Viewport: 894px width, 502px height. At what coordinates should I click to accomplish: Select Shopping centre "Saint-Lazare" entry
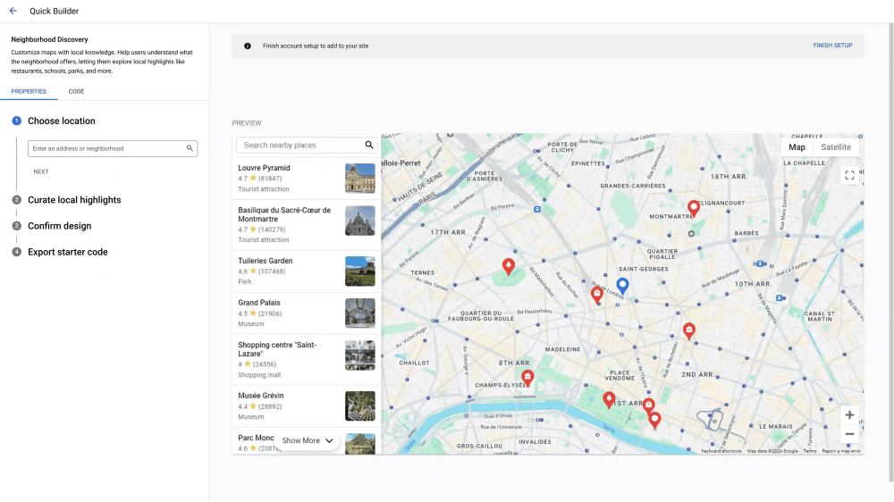(306, 360)
